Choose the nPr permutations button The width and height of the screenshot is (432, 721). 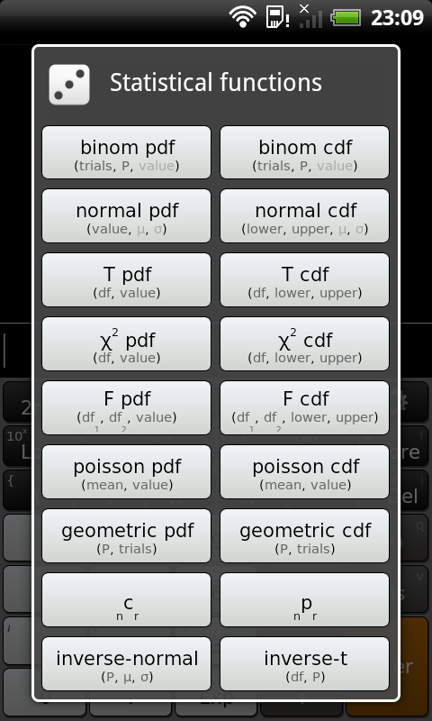[x=305, y=599]
